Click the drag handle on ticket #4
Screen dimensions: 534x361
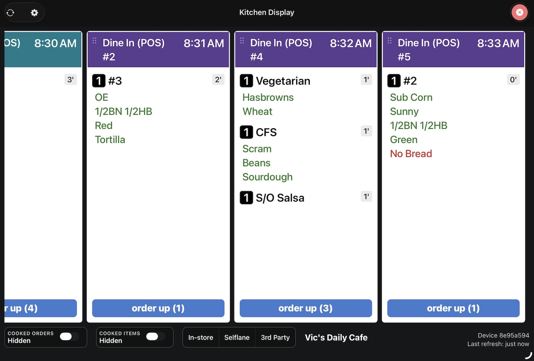pyautogui.click(x=242, y=41)
